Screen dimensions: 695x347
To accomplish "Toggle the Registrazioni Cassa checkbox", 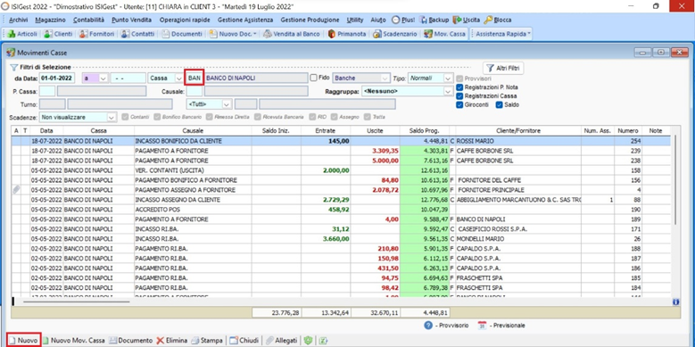I will point(459,95).
